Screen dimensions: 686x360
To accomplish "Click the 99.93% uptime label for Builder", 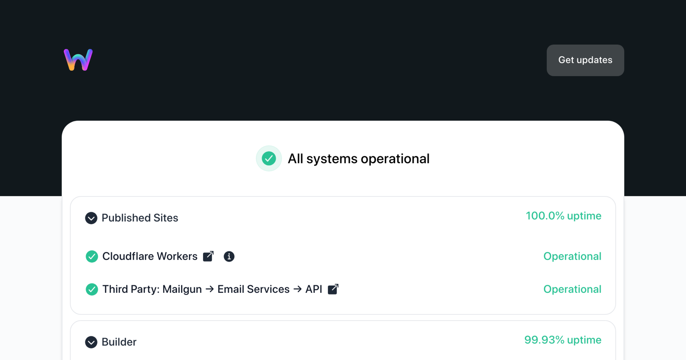I will [563, 340].
